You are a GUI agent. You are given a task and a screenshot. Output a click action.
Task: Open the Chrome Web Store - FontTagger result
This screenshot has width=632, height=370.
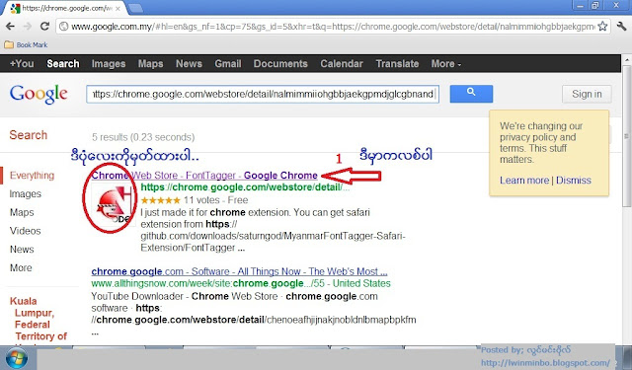tap(204, 176)
